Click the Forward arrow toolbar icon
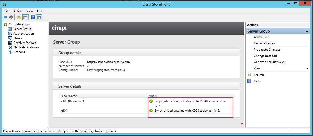313x136 pixels. [x=11, y=17]
